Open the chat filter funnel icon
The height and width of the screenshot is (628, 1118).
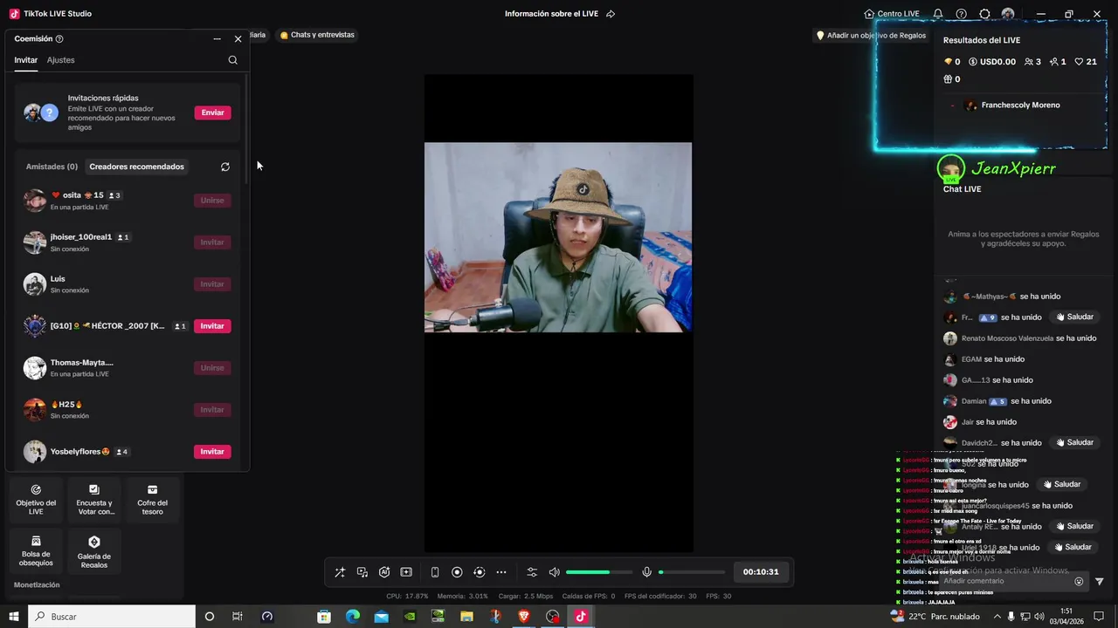click(x=1100, y=582)
